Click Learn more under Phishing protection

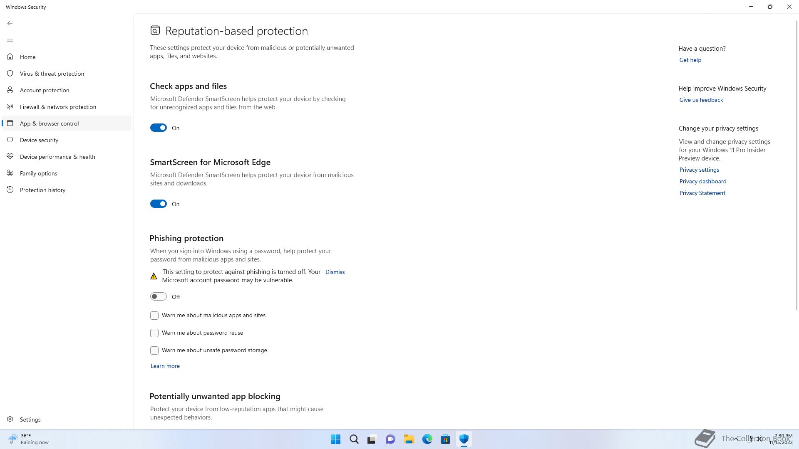pos(165,366)
